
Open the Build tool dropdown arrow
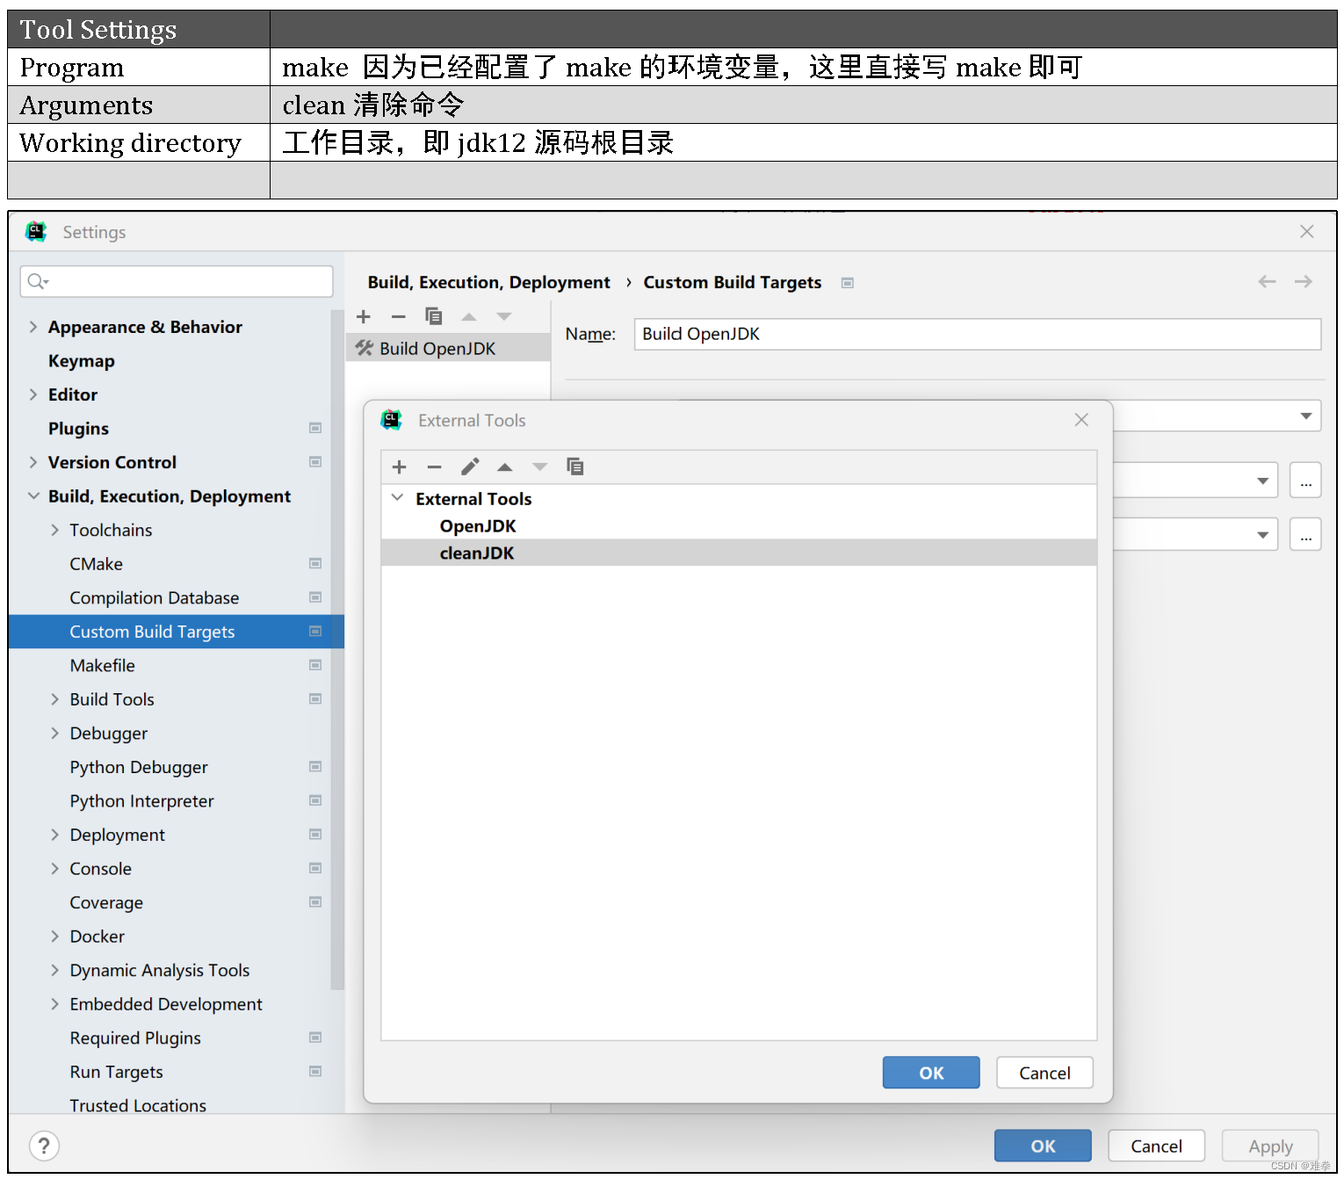click(x=1262, y=481)
